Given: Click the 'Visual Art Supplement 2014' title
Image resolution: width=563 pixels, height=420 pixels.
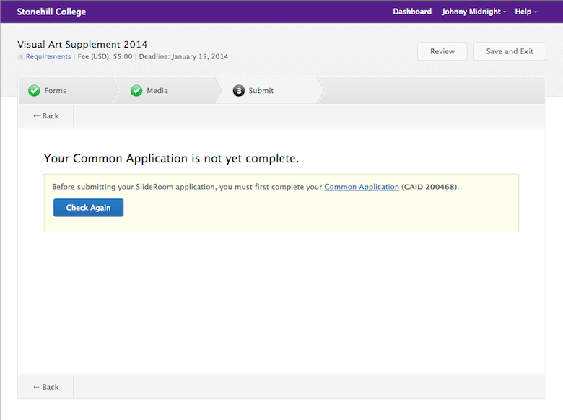Looking at the screenshot, I should coord(82,45).
